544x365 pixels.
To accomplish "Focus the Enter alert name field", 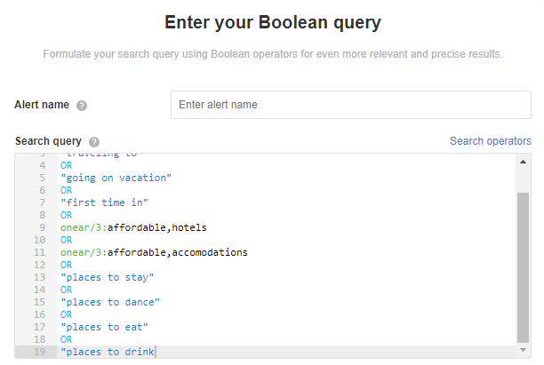I will (350, 105).
